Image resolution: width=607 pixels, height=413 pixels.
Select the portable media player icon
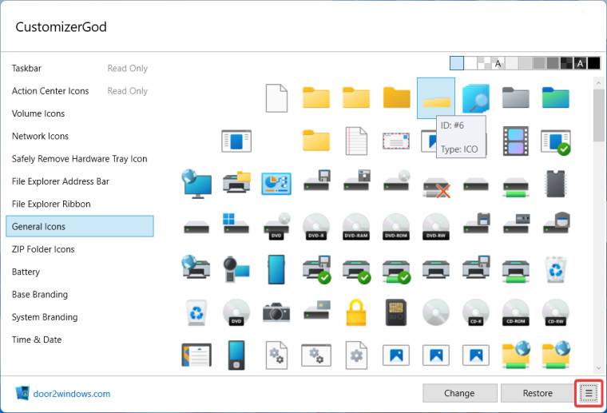coord(236,355)
